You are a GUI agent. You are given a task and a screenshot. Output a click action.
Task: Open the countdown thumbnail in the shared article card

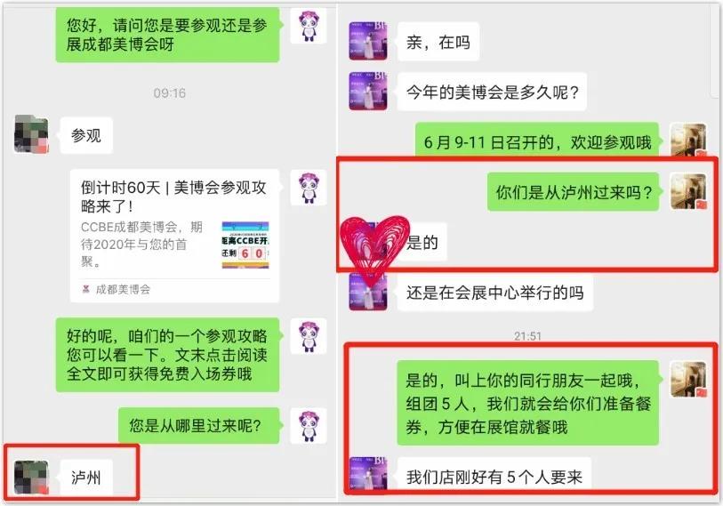tap(245, 245)
